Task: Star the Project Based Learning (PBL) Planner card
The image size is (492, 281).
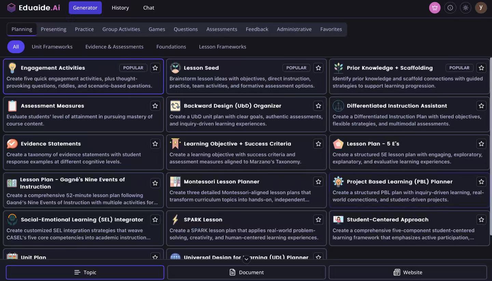Action: click(x=481, y=182)
